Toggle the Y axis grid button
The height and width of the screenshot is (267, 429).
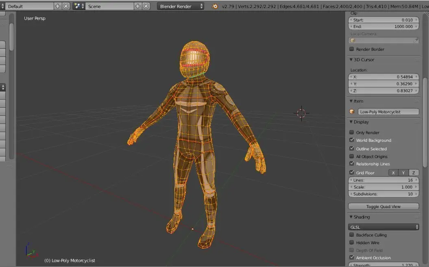pyautogui.click(x=403, y=173)
